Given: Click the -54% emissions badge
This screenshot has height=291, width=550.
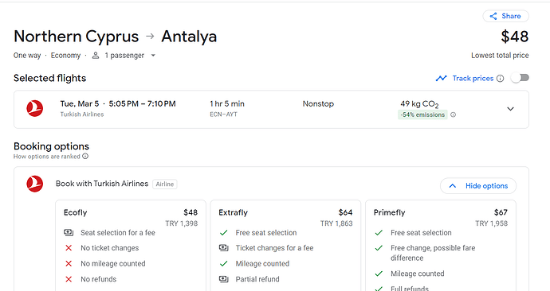Looking at the screenshot, I should point(422,114).
